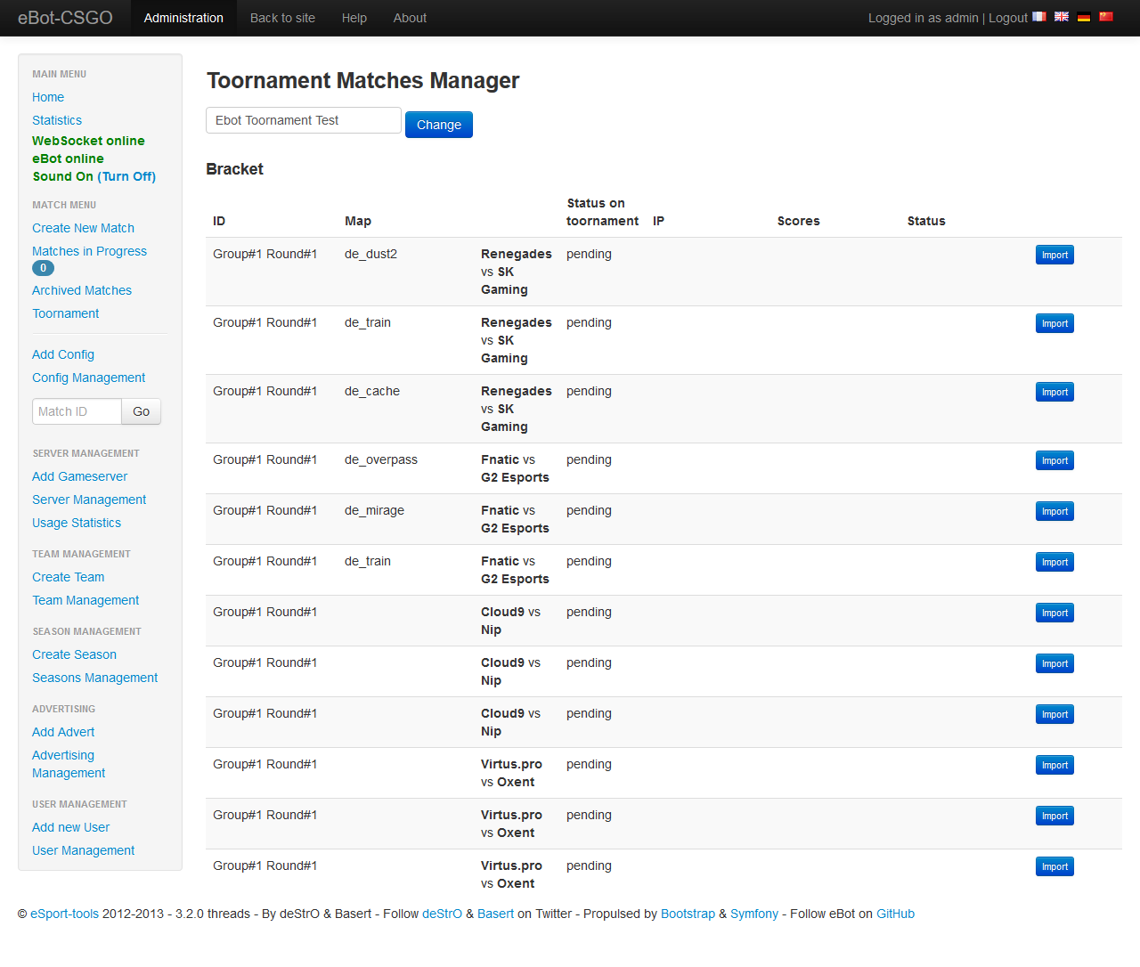Log out using the Logout link
The height and width of the screenshot is (967, 1140).
(1007, 18)
